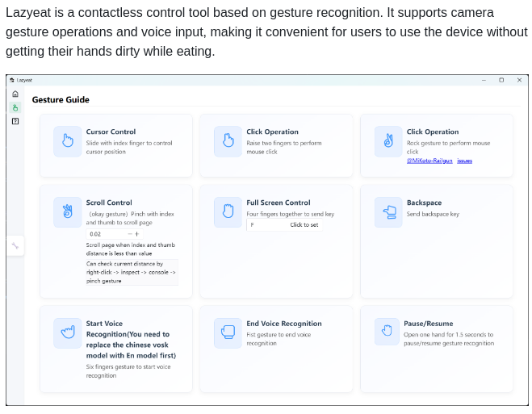The height and width of the screenshot is (414, 532).
Task: Open the help page sidebar icon
Action: (x=15, y=121)
